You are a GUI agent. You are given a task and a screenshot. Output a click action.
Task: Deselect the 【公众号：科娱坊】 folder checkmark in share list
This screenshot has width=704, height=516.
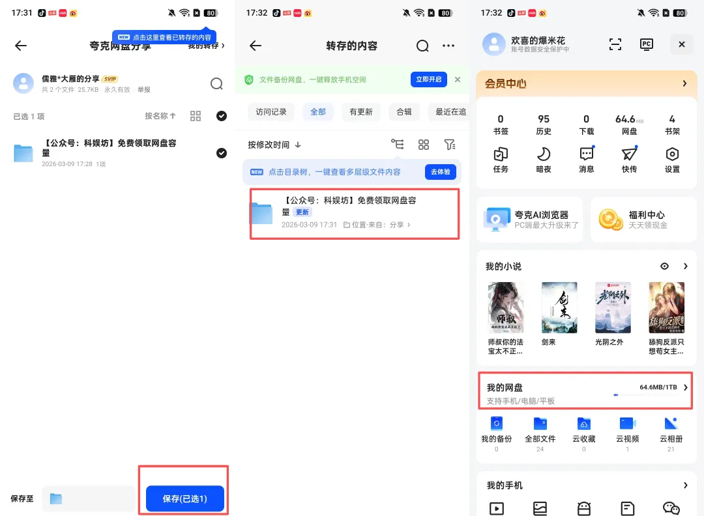[222, 153]
